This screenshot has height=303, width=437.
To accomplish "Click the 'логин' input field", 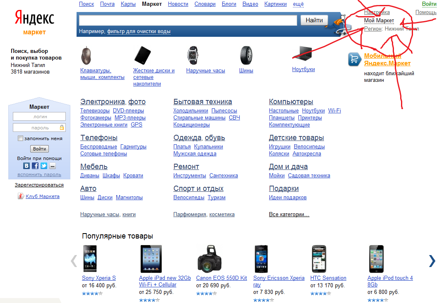I will [39, 117].
